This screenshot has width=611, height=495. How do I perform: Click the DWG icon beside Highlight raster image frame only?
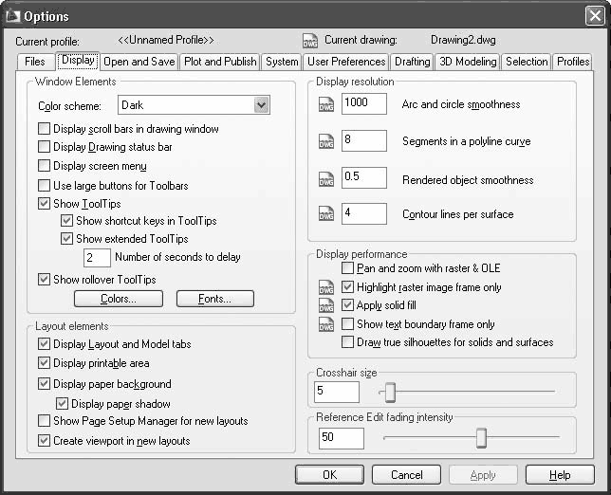(x=326, y=287)
